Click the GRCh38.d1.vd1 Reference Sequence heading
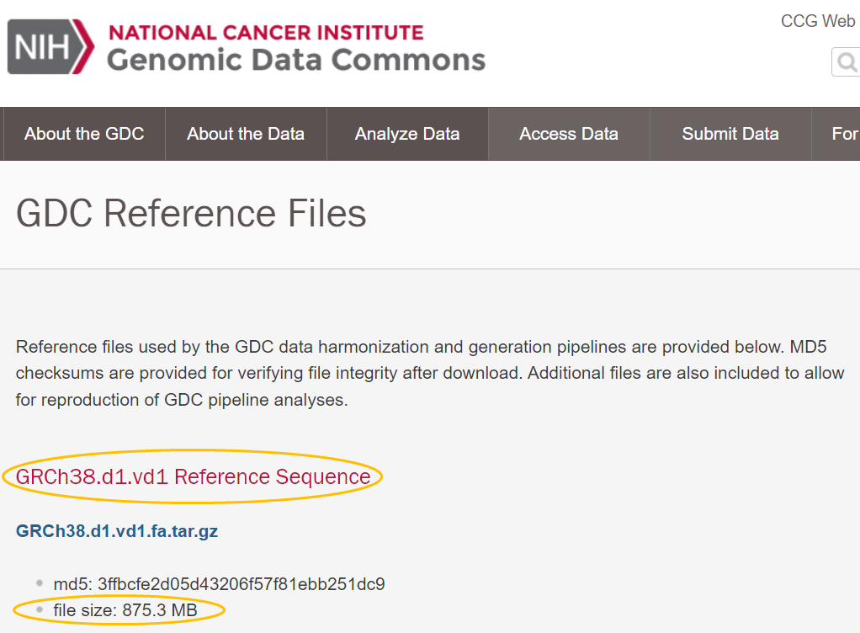Screen dimensions: 860x633 coord(193,476)
